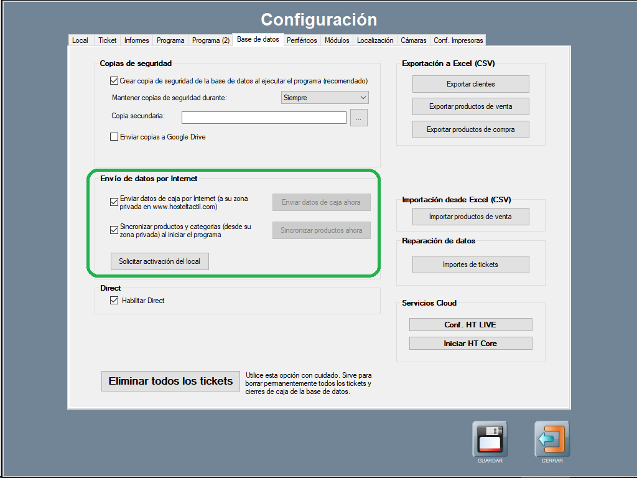Click Exportar productos de venta
The height and width of the screenshot is (478, 637).
(x=470, y=106)
